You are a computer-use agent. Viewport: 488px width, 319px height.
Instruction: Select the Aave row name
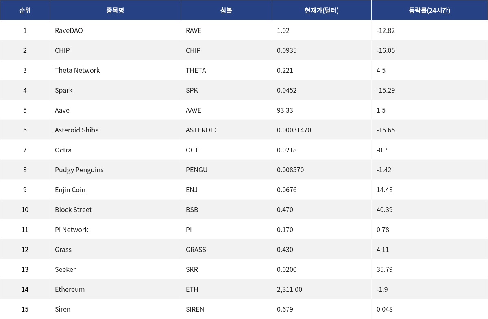pos(62,110)
